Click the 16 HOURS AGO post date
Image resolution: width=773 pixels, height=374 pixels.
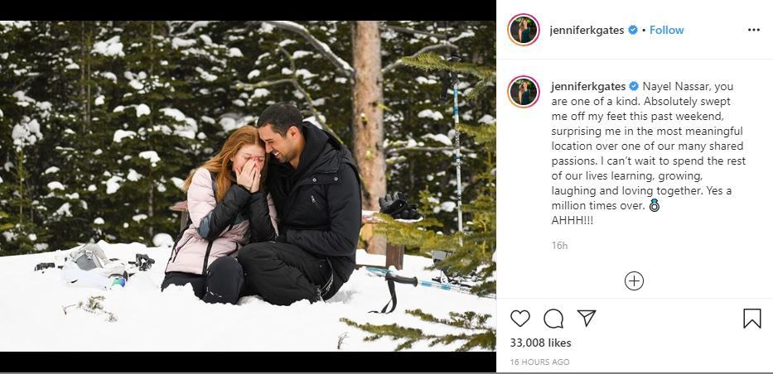pos(539,362)
